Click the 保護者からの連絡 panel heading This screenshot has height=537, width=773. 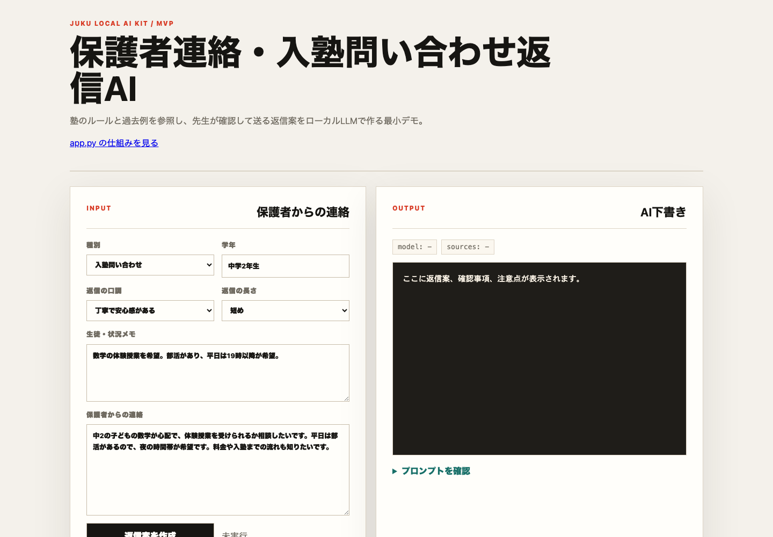coord(303,212)
